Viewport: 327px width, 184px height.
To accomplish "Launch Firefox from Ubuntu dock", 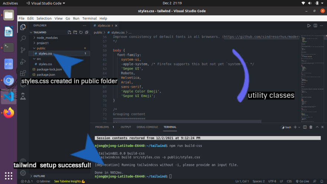I will (9, 113).
